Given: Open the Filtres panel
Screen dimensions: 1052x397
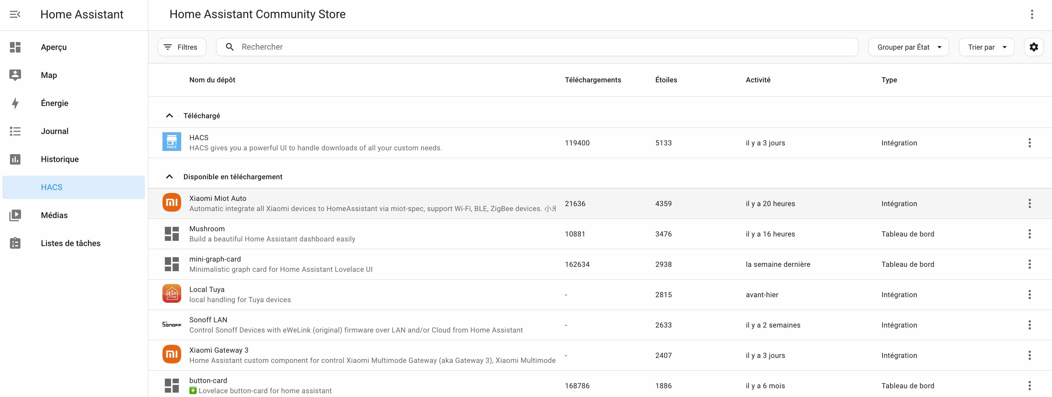Looking at the screenshot, I should click(182, 47).
